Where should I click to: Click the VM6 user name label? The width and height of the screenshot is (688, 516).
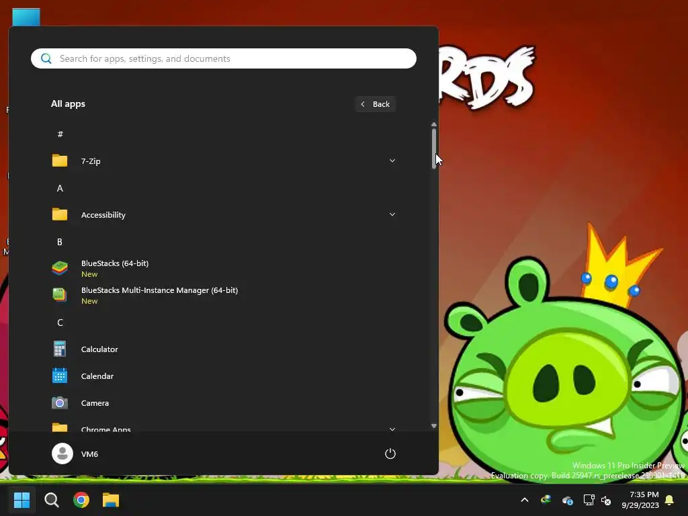[89, 454]
